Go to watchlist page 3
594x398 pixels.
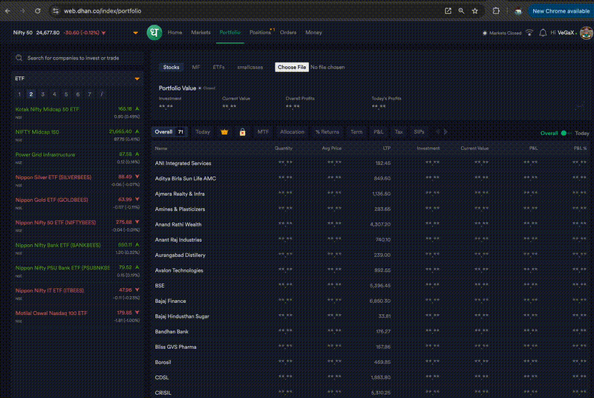coord(43,94)
